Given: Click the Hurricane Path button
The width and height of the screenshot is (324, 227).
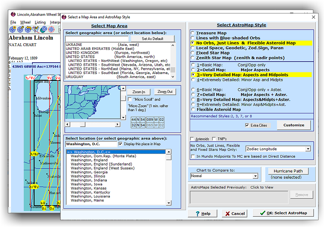Looking at the screenshot, I should click(288, 171).
